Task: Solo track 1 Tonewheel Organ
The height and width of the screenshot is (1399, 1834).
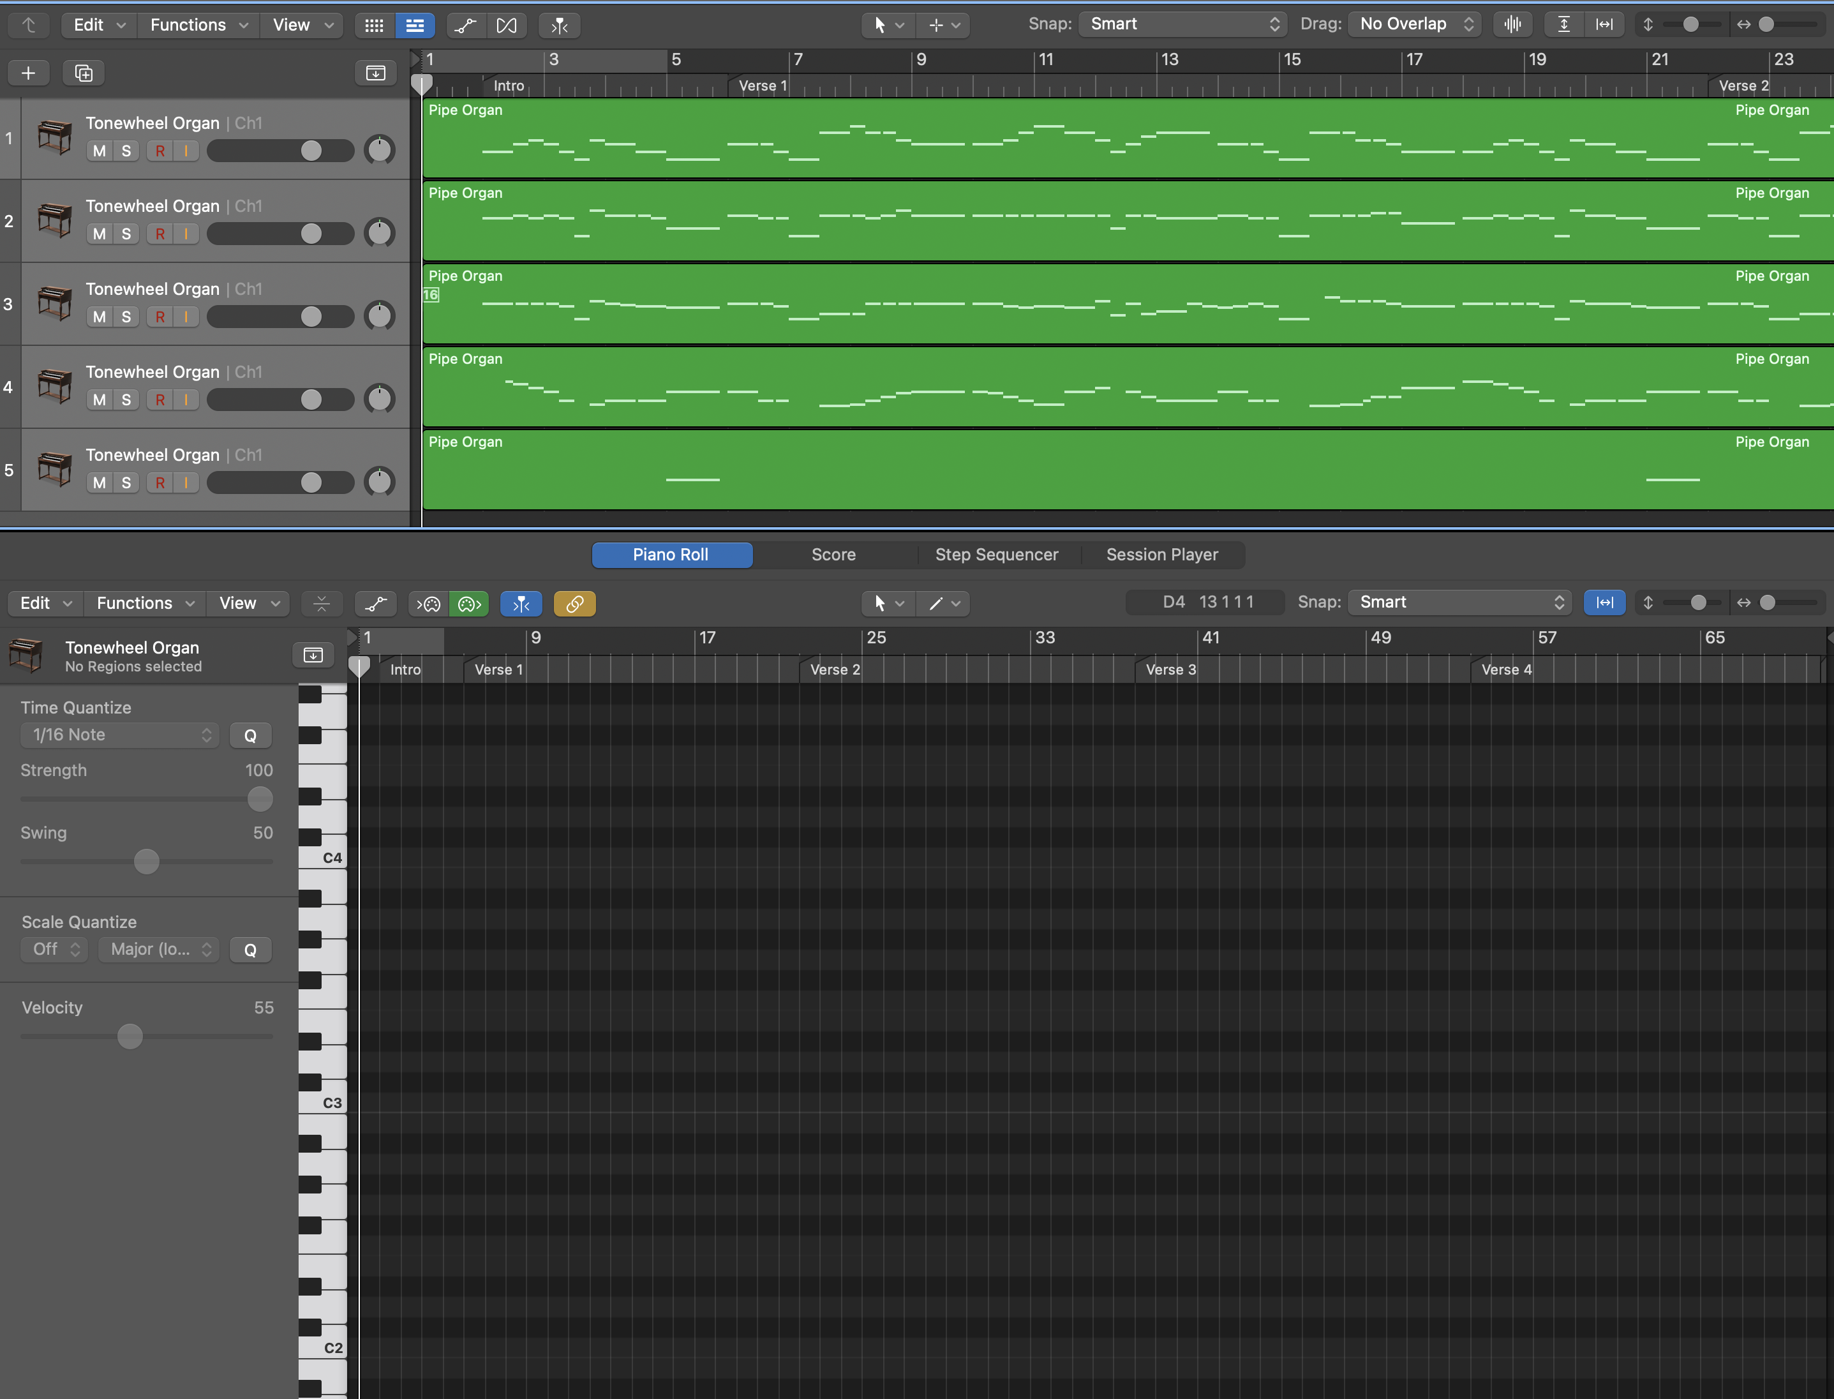Action: point(126,151)
